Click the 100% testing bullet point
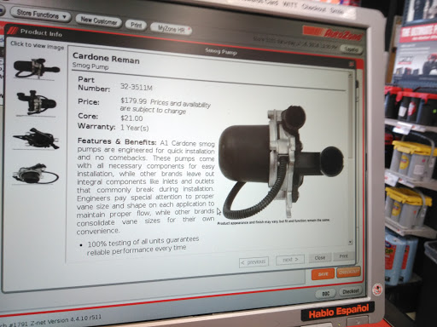This screenshot has width=437, height=327. point(143,246)
